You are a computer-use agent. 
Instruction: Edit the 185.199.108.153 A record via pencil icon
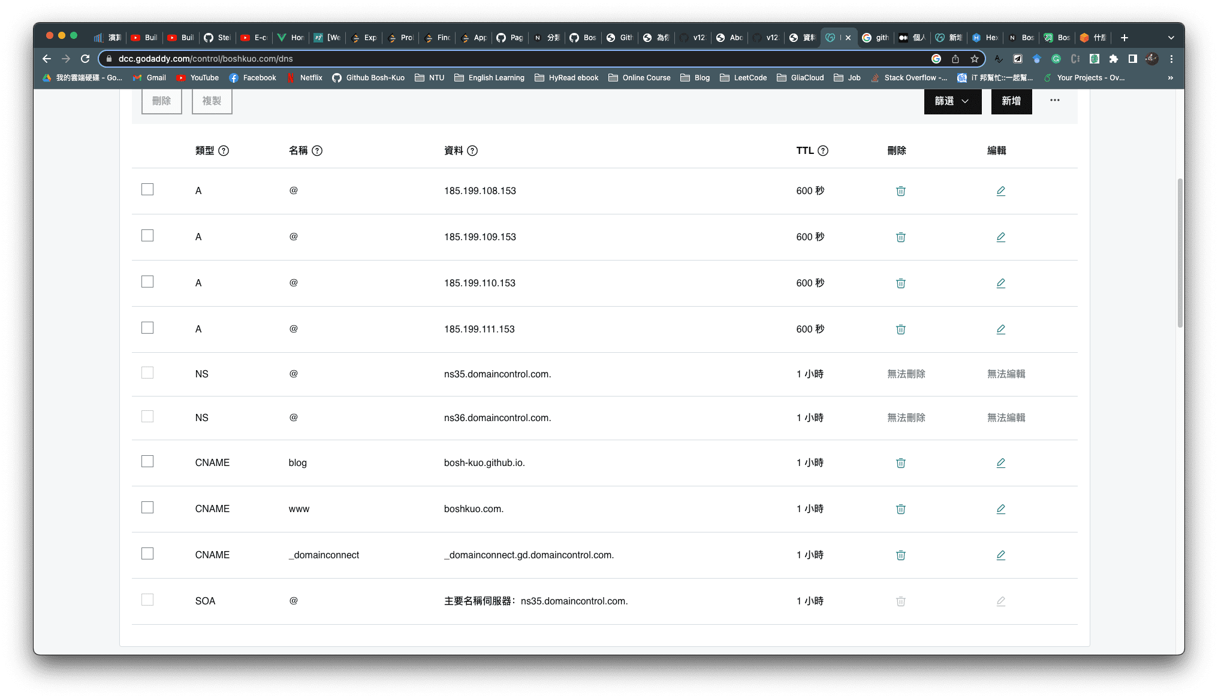tap(1000, 191)
